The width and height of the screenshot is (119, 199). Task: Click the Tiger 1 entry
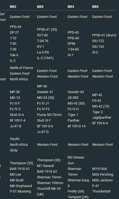73,115
